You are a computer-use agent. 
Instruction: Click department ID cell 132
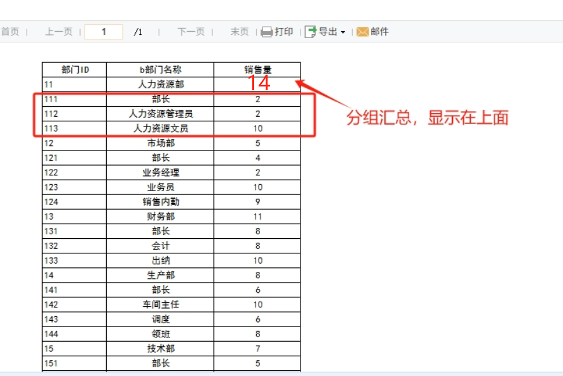click(x=74, y=246)
